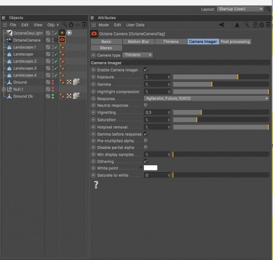Click the Octane DayLight sun tag
The width and height of the screenshot is (273, 260).
point(62,33)
